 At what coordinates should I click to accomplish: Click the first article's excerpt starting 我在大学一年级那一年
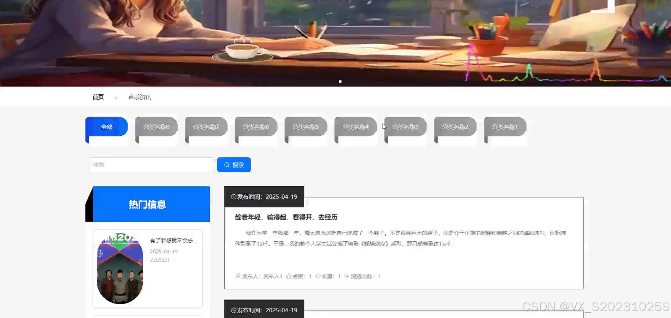[401, 238]
